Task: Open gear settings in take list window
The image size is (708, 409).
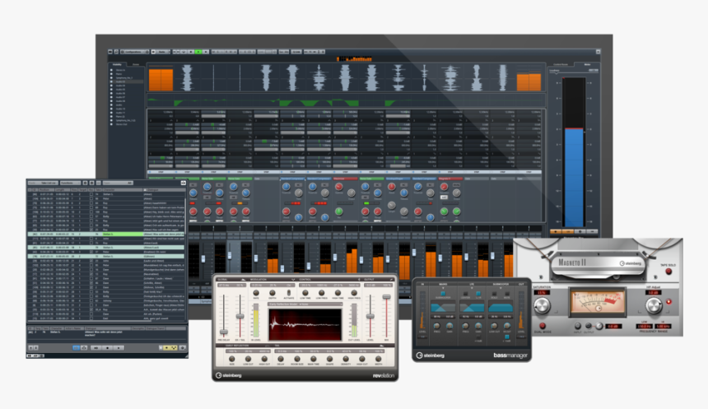Action: [183, 347]
